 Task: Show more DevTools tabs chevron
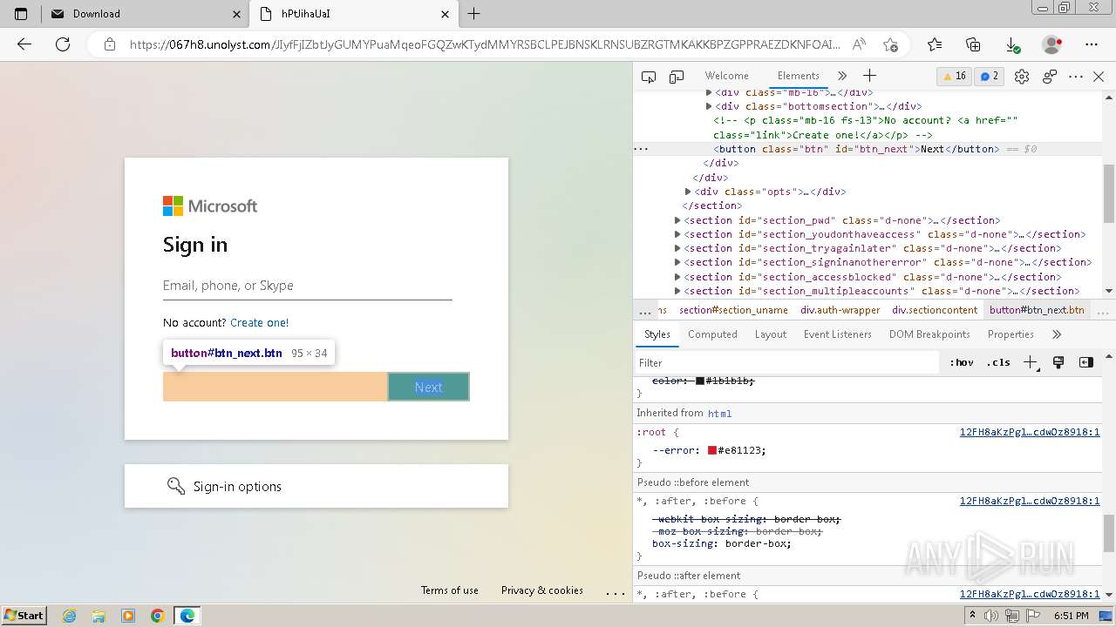click(842, 77)
